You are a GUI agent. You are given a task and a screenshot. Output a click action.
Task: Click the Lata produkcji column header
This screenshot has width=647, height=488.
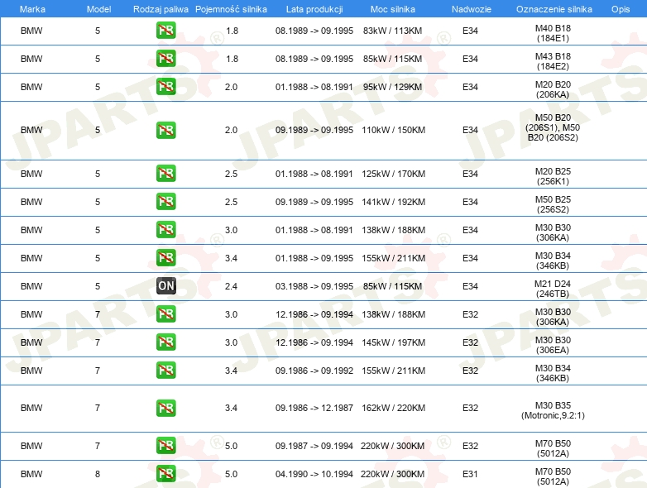[314, 9]
